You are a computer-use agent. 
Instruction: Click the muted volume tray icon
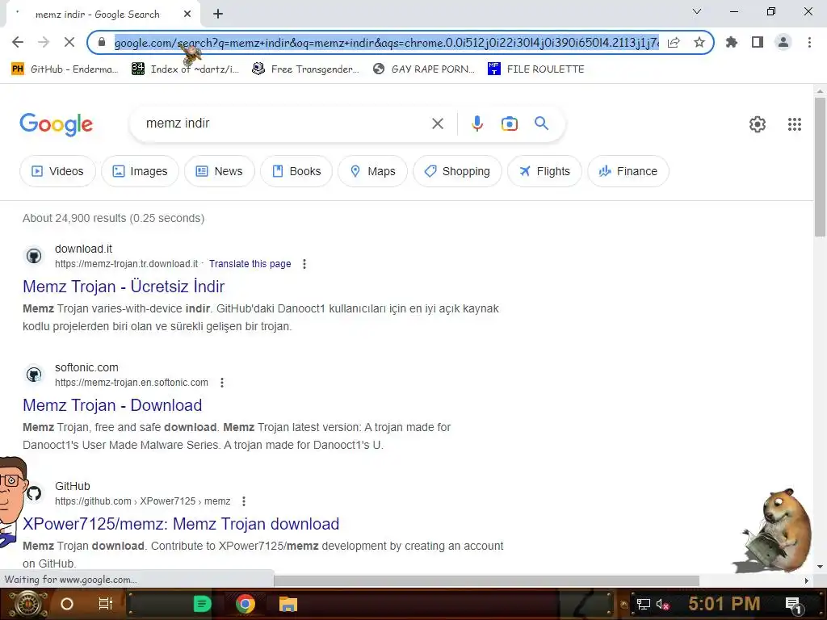662,604
